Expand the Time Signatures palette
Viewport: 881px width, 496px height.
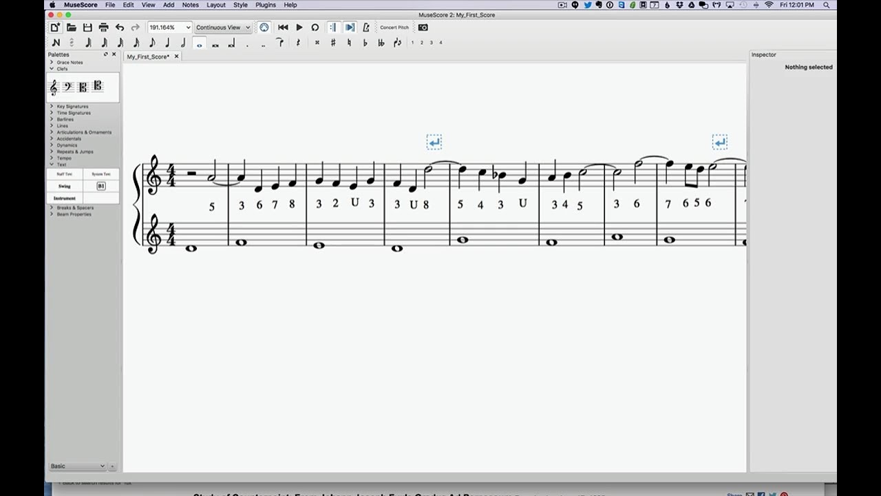(x=52, y=113)
